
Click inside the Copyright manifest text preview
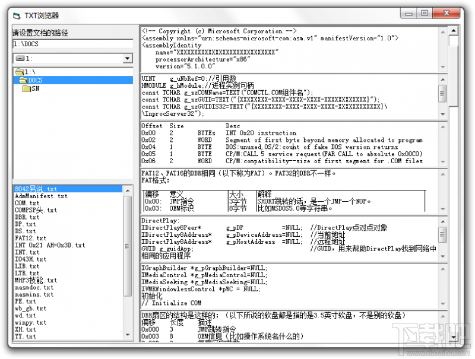(x=290, y=49)
